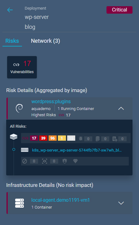Click the CVE icon in Vulnerabilities card
Screen dimensions: 139x225
(16, 65)
